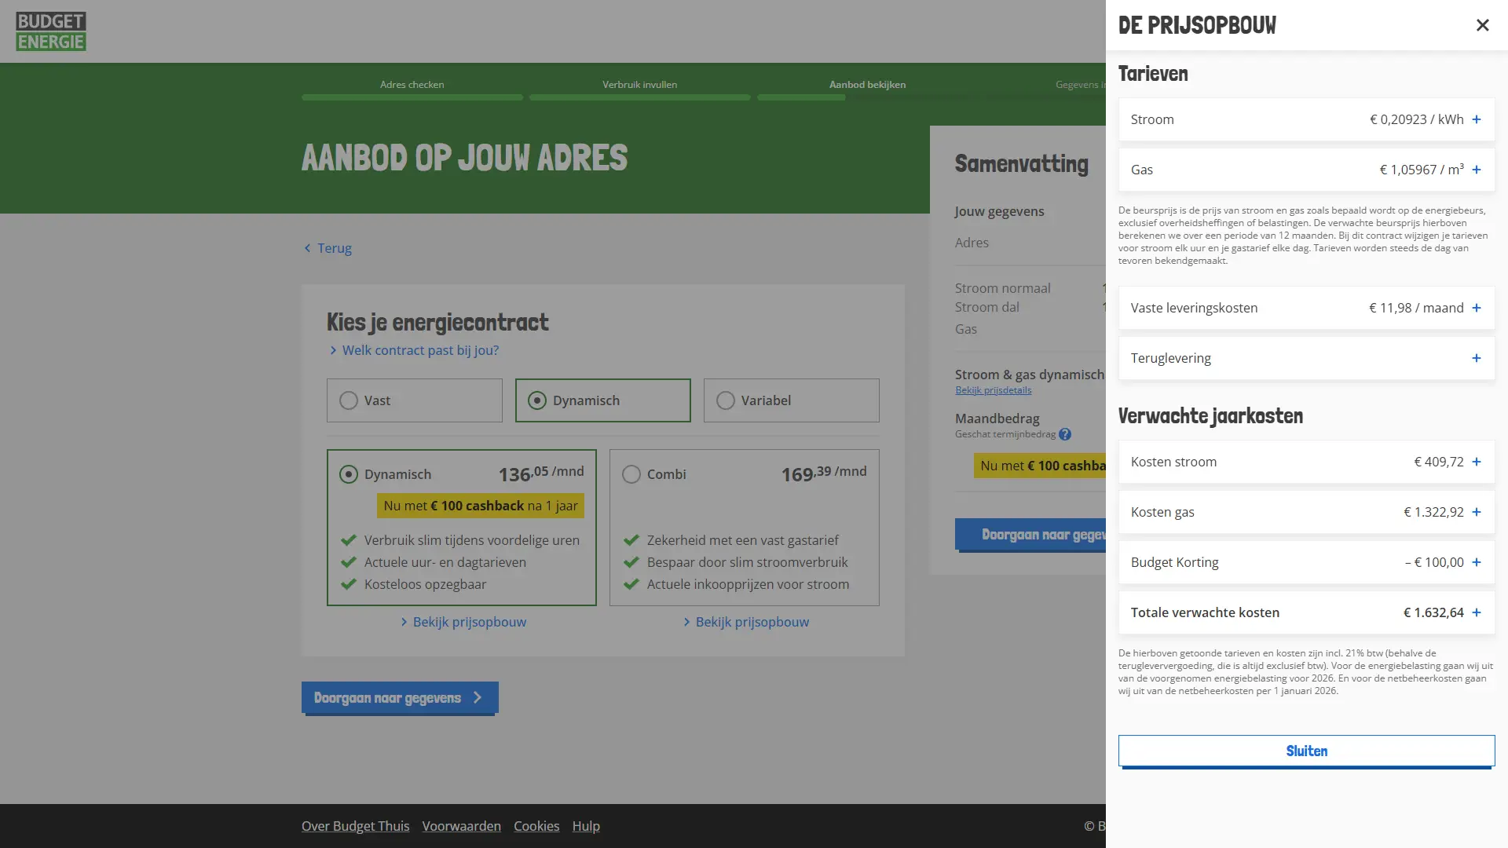Open the Cookies footer link
The height and width of the screenshot is (848, 1508).
(x=536, y=826)
